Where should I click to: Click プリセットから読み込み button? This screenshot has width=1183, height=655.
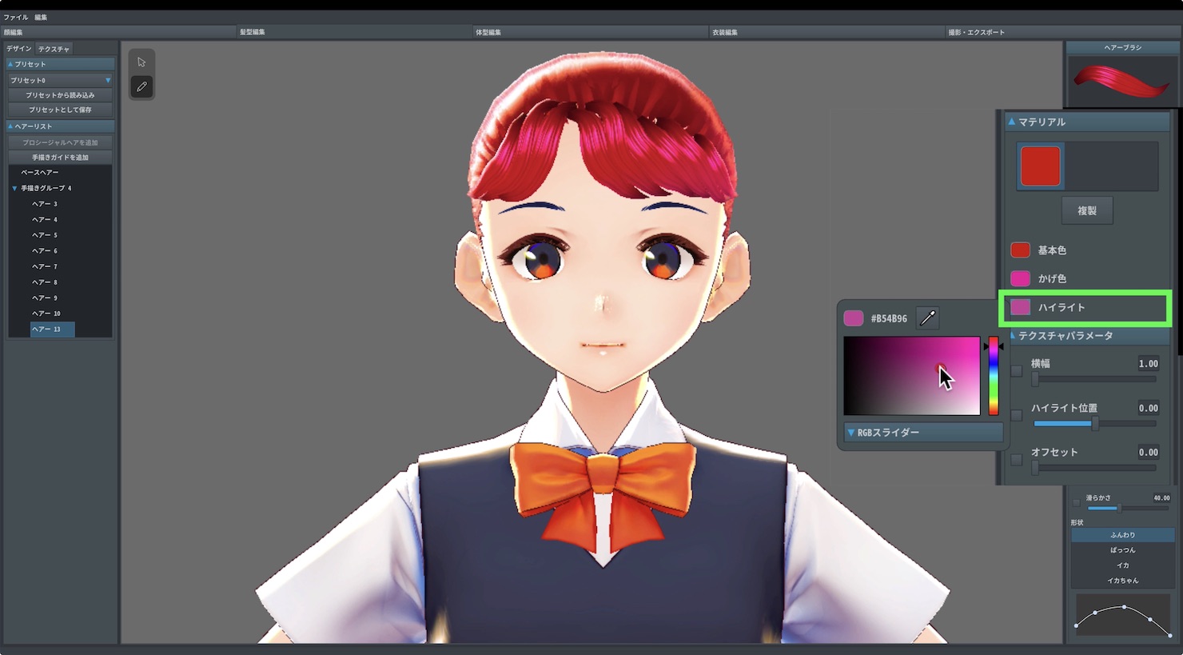pyautogui.click(x=61, y=95)
